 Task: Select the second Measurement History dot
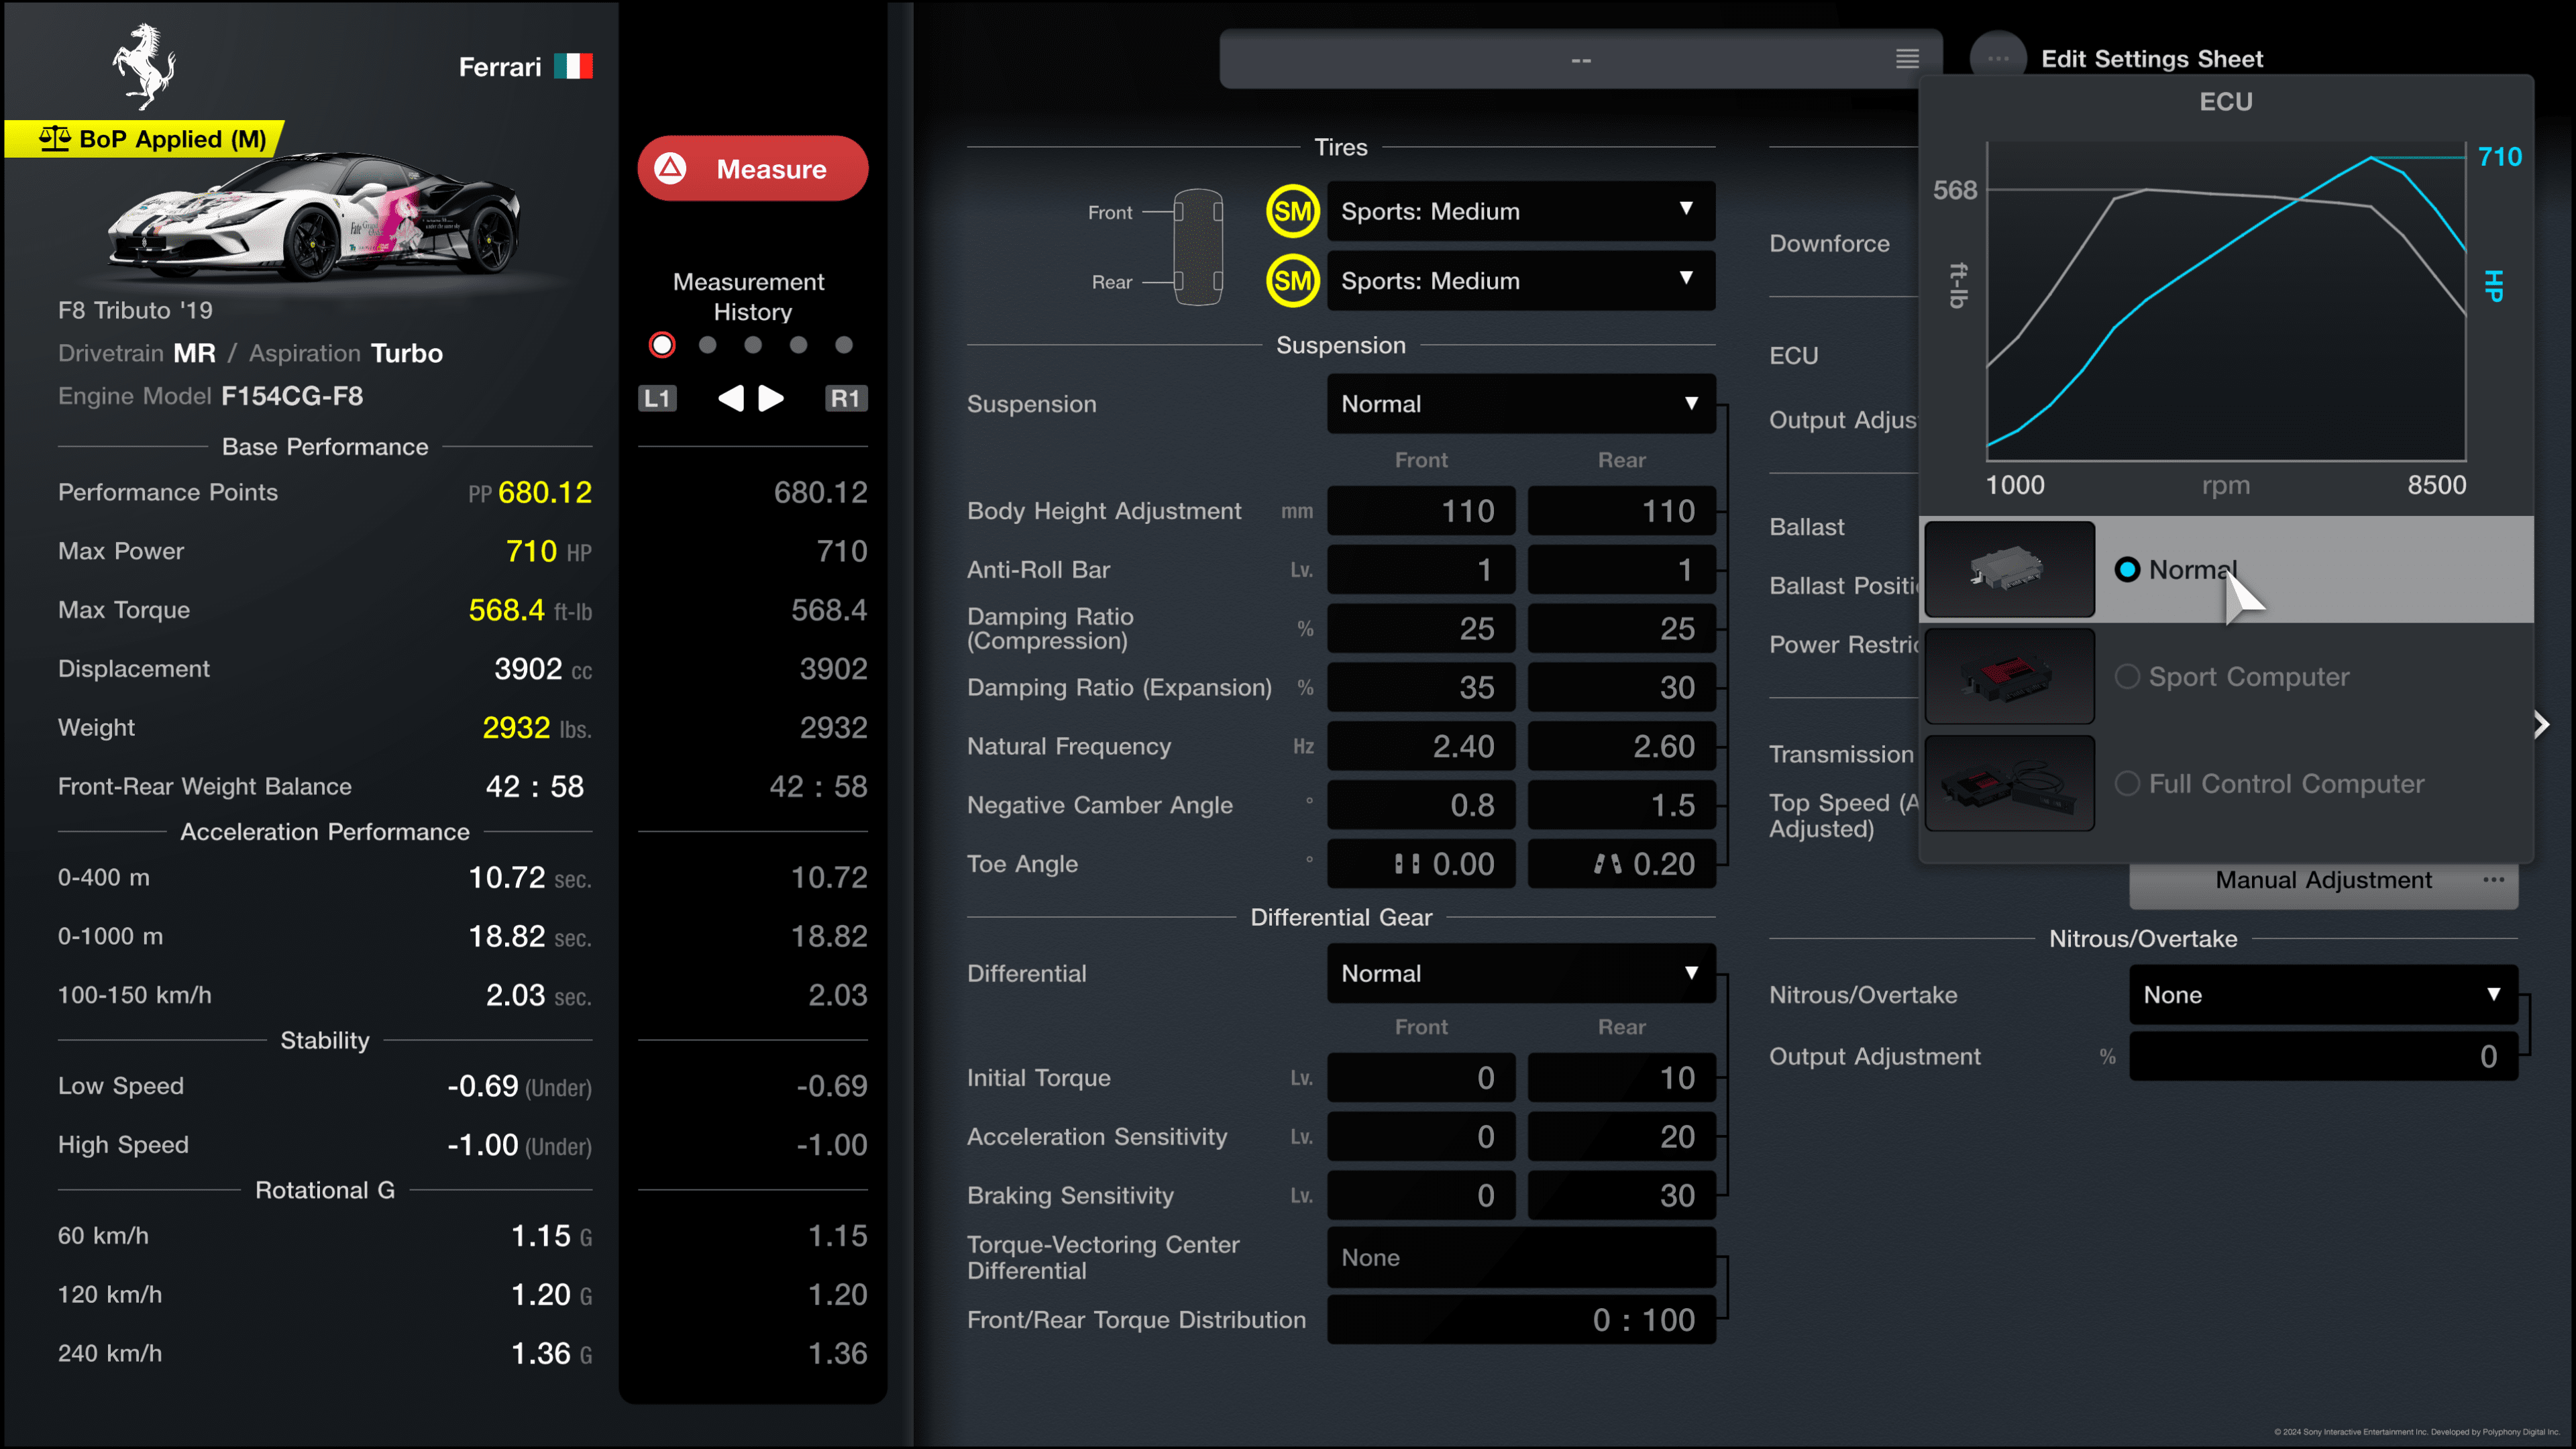(708, 345)
